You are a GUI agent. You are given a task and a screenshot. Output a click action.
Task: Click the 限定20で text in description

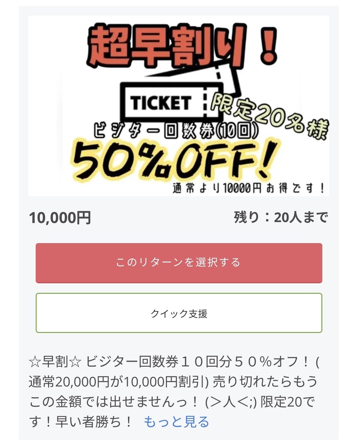tap(287, 402)
